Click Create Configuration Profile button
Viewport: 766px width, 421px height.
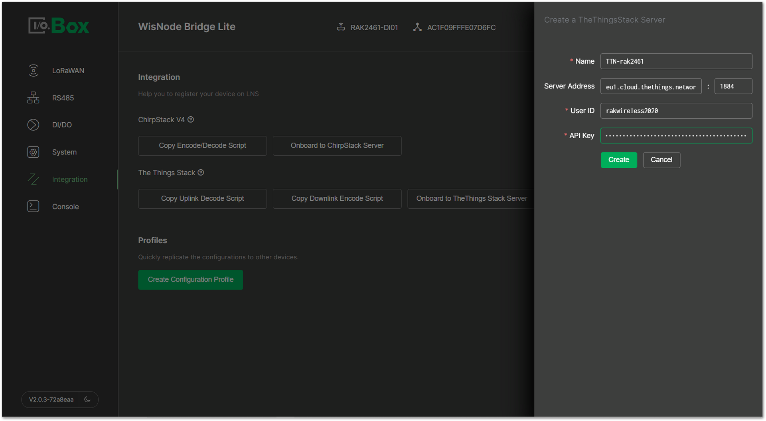[x=191, y=280]
